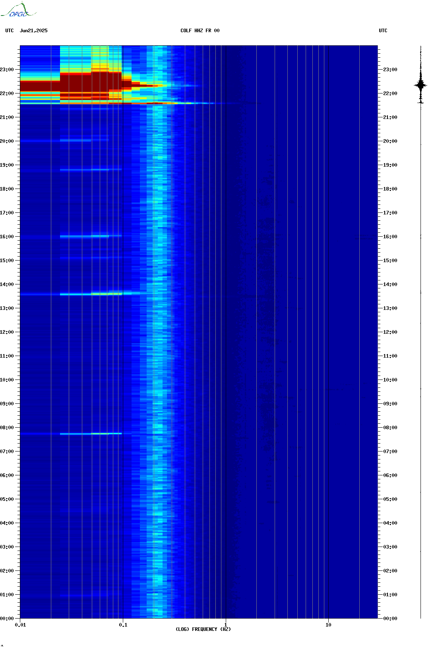This screenshot has height=650, width=438.
Task: Click 07:00 on the right time axis
Action: pyautogui.click(x=390, y=451)
